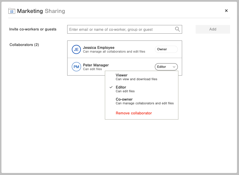Open the Editor role dropdown for Peter Manager
This screenshot has width=239, height=175.
point(166,67)
